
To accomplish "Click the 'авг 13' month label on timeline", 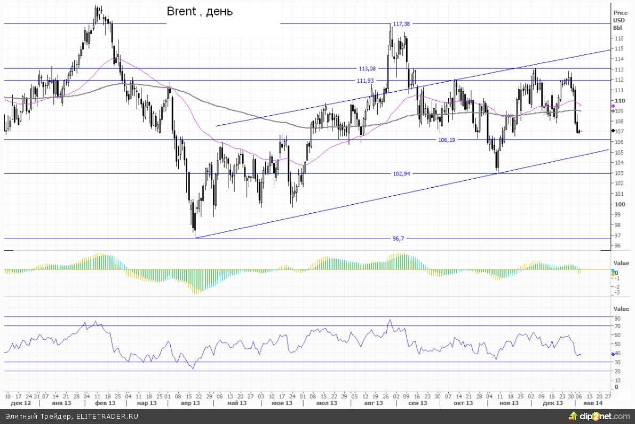I will click(x=374, y=403).
